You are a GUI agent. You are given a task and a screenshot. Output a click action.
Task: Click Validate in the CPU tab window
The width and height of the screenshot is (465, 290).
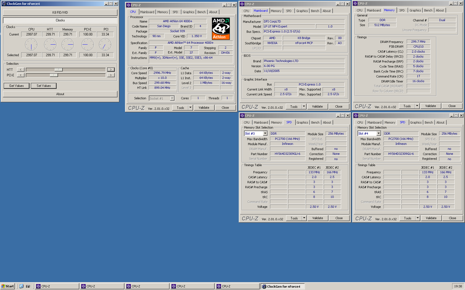[204, 108]
